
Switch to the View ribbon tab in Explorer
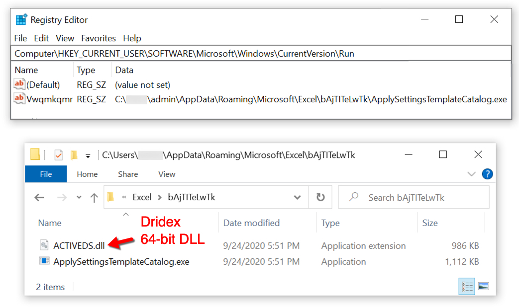(x=167, y=174)
